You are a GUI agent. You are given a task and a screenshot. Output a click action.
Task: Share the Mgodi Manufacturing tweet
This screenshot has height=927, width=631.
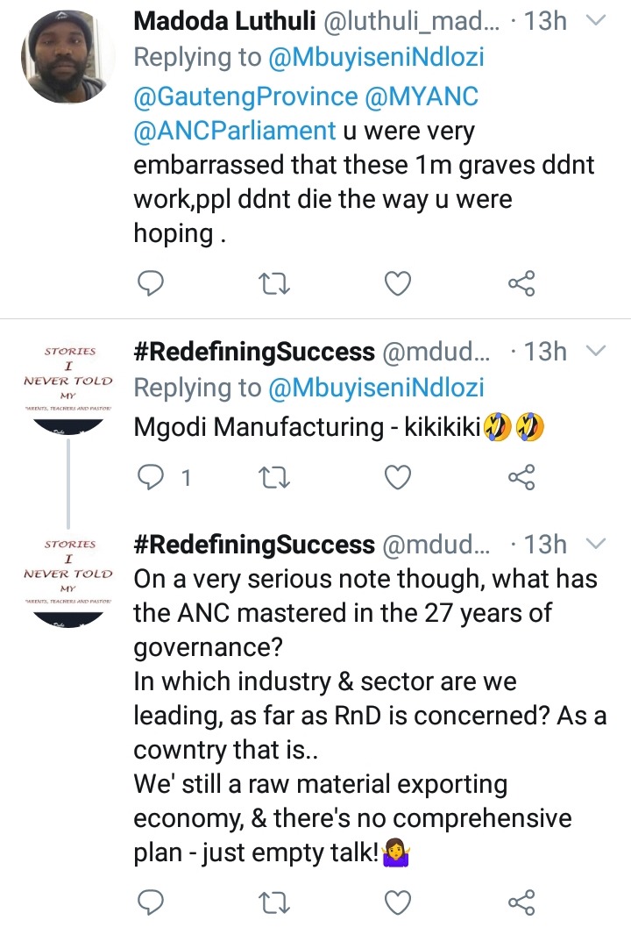tap(521, 477)
